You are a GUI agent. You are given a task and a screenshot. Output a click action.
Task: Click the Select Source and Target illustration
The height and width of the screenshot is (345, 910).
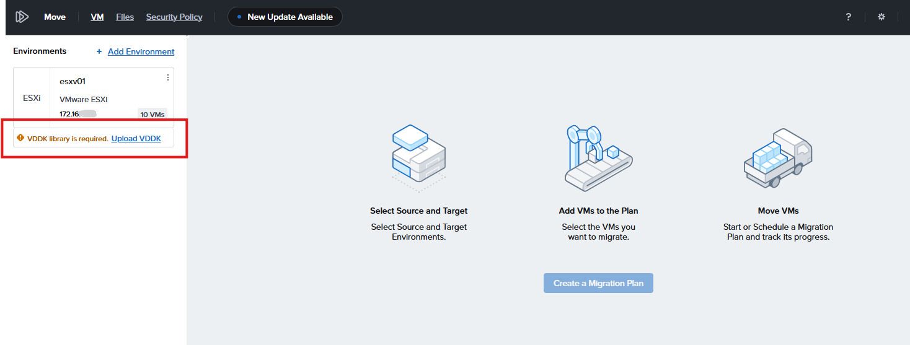coord(418,158)
